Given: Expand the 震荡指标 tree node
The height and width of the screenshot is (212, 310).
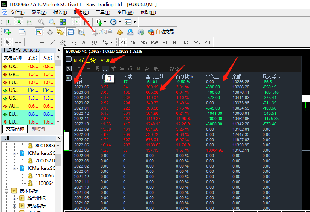Looking at the screenshot, I should point(14,206).
